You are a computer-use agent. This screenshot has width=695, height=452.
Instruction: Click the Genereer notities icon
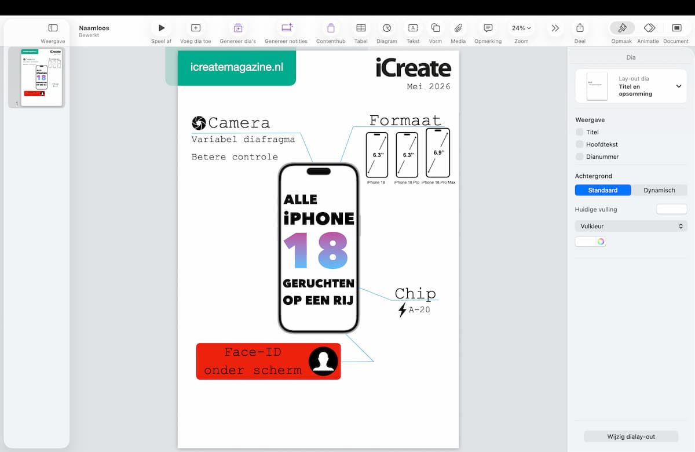click(287, 28)
